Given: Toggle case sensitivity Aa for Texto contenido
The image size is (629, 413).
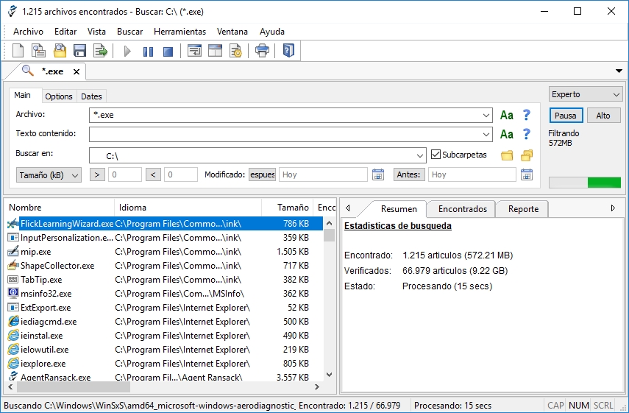Looking at the screenshot, I should tap(507, 134).
